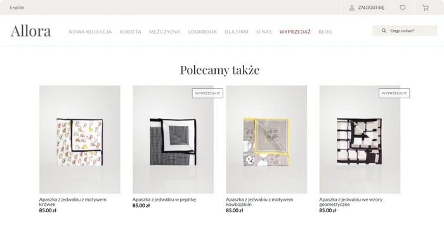Screen dimensions: 444x235
Task: Click the geometric pattern scarf title link
Action: [x=351, y=201]
